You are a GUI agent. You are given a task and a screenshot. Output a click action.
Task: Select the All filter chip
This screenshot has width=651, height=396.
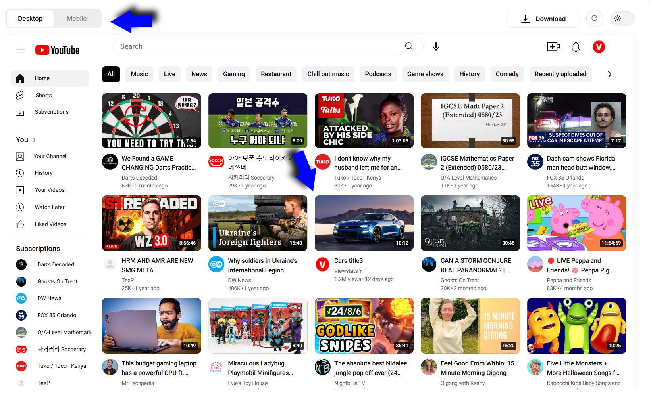[111, 74]
